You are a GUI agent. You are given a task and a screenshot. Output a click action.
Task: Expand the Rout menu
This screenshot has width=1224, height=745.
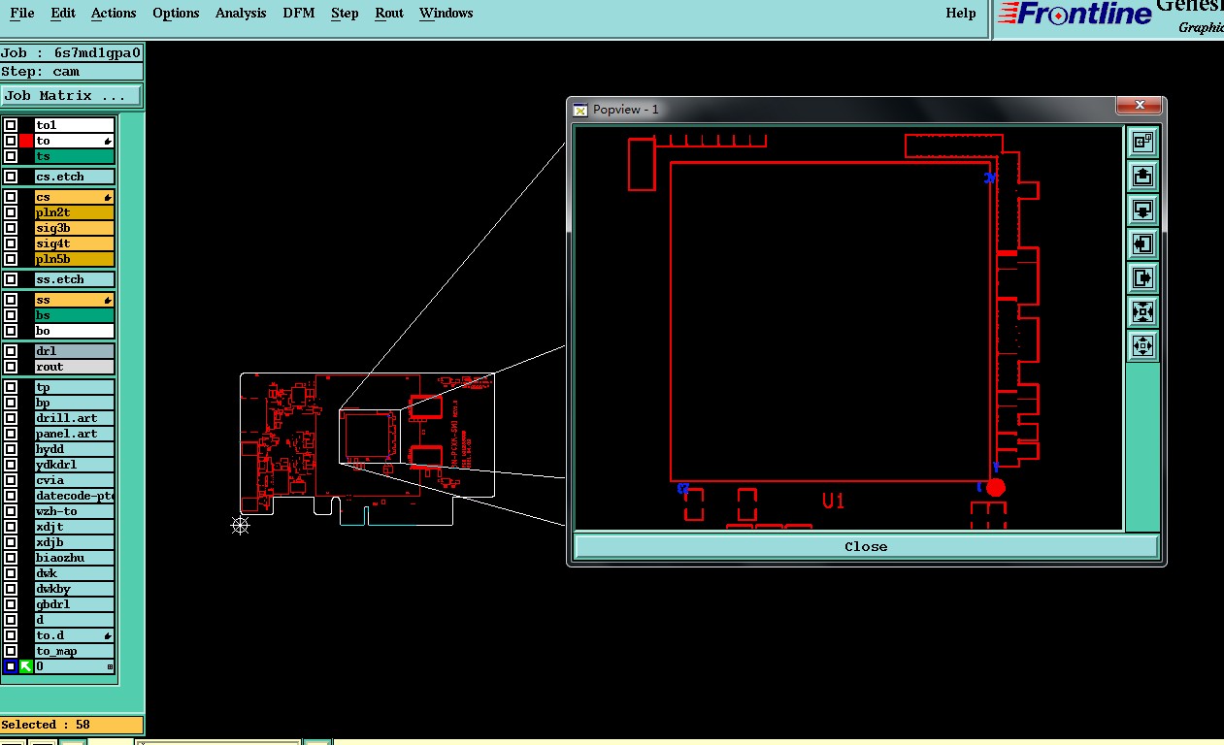click(389, 13)
